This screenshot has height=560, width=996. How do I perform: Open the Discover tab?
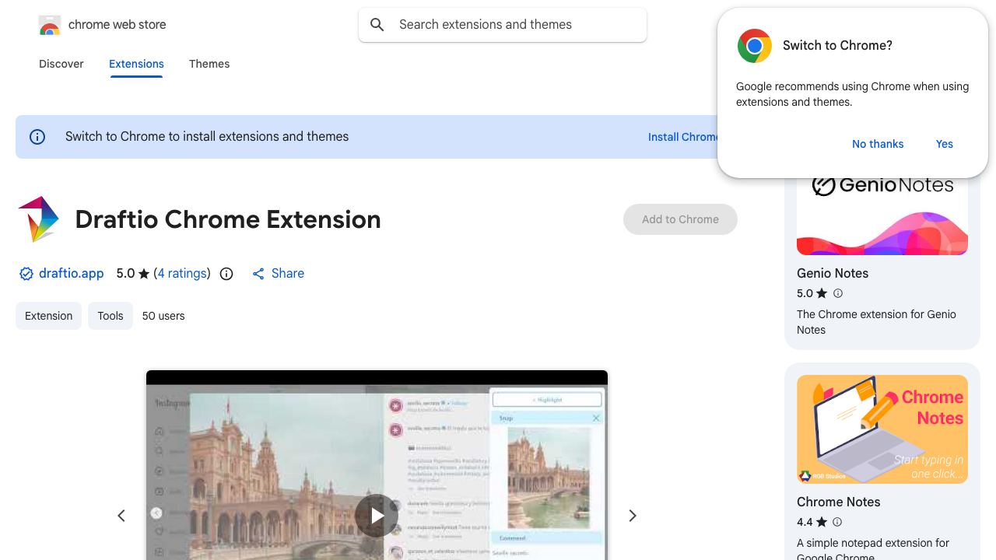61,64
